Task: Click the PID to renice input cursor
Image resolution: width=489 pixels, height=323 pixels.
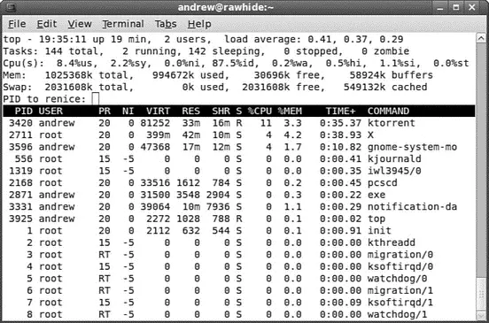Action: [96, 99]
